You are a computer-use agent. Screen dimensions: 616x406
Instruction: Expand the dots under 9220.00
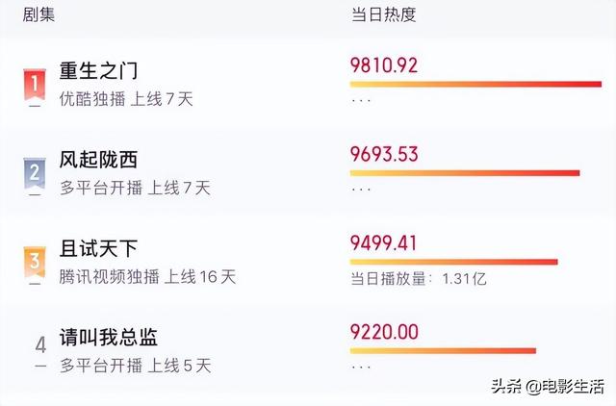(x=361, y=367)
